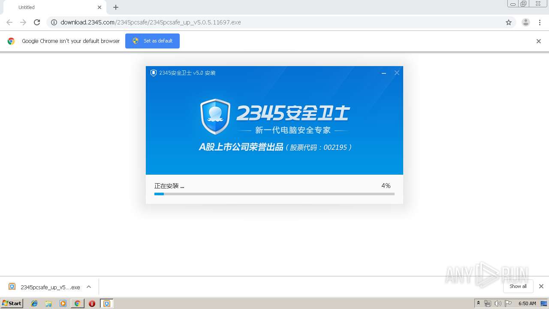The image size is (549, 309).
Task: Close the downloads bar
Action: (x=541, y=286)
